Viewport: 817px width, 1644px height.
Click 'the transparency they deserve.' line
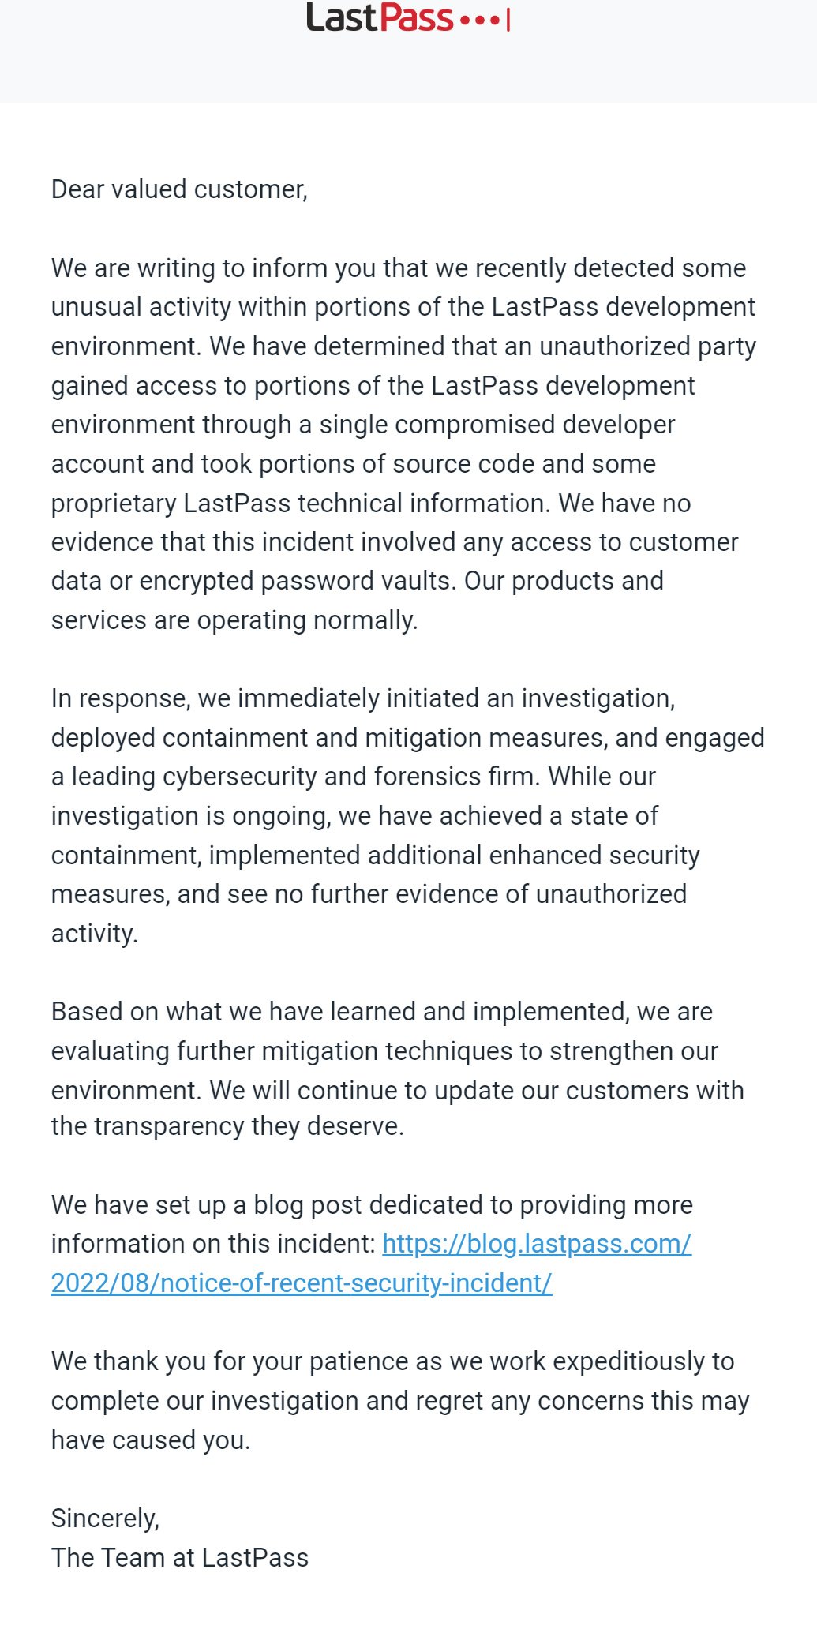pyautogui.click(x=227, y=1126)
